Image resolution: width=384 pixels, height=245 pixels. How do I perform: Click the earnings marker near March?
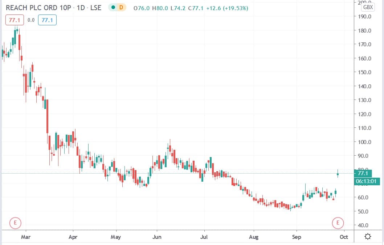16,223
